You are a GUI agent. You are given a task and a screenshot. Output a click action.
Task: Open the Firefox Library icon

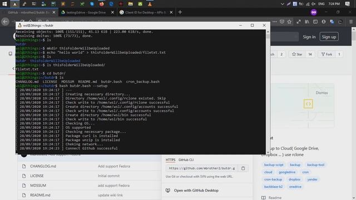pyautogui.click(x=307, y=22)
